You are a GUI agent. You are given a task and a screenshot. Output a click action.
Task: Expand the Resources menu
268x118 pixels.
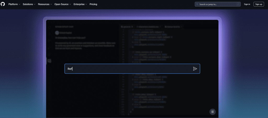pyautogui.click(x=45, y=4)
